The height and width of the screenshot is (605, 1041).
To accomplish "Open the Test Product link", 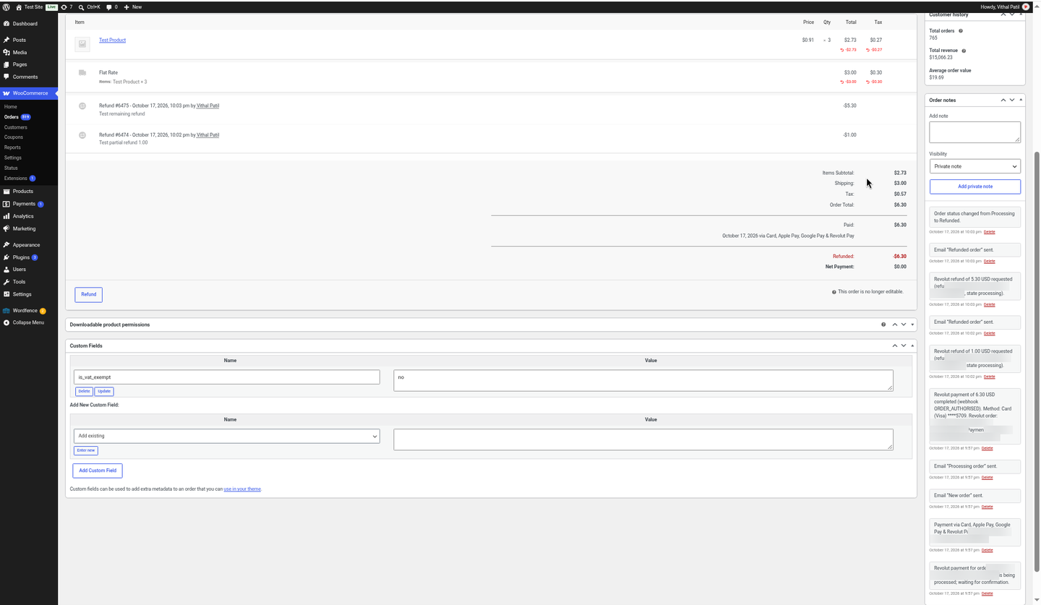I will tap(112, 40).
